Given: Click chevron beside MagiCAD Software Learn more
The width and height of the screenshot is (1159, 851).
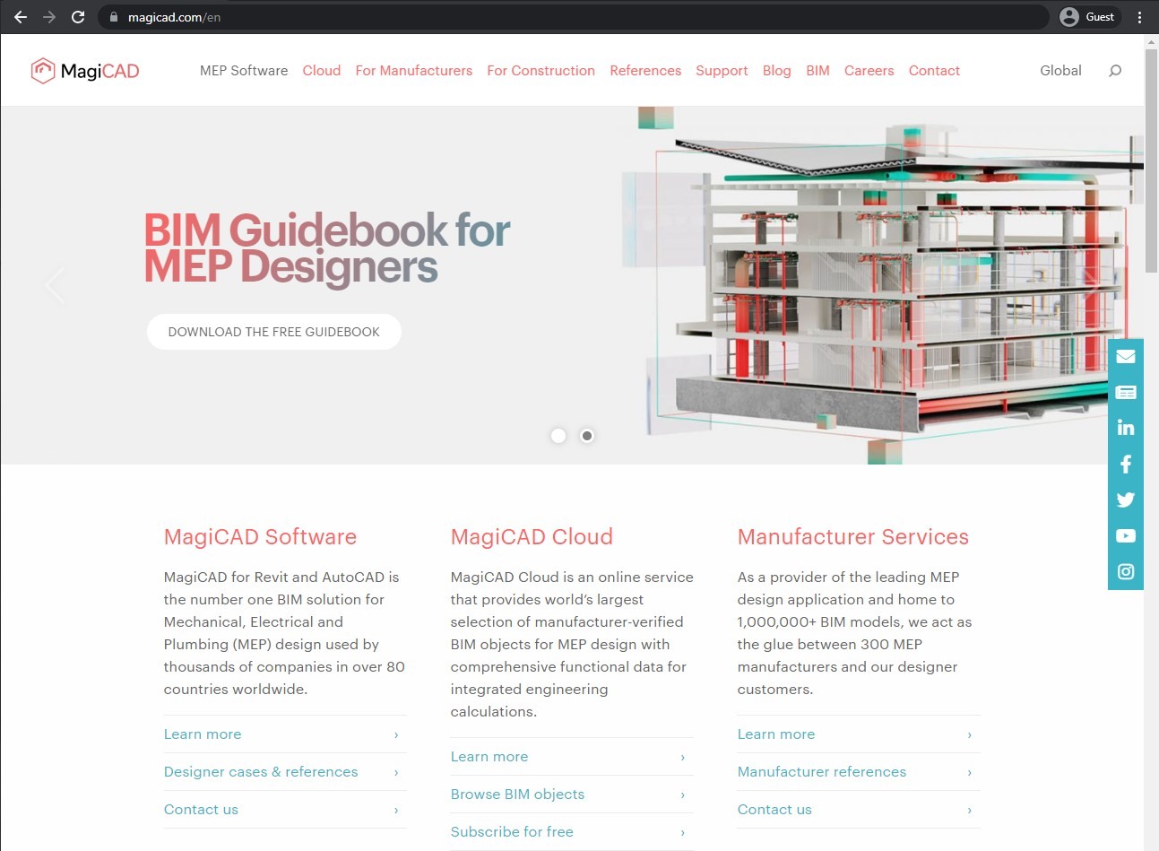Looking at the screenshot, I should click(396, 734).
